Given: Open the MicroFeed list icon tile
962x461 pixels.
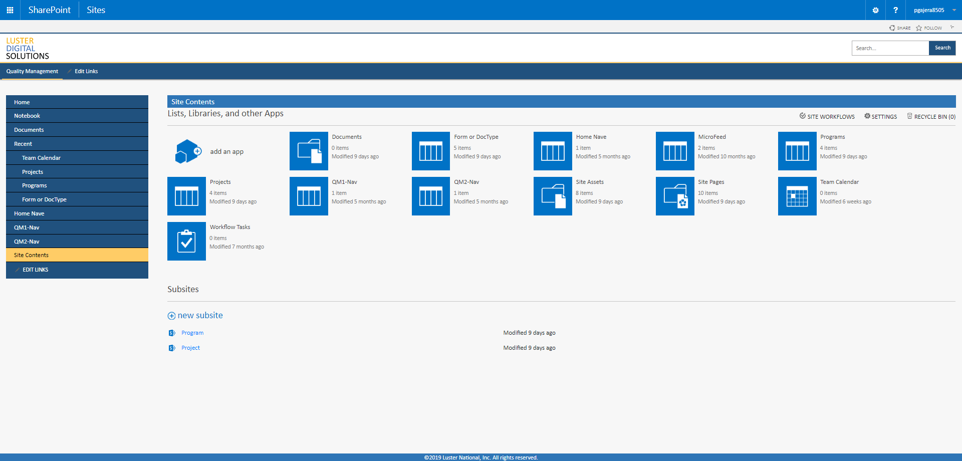Looking at the screenshot, I should 675,151.
